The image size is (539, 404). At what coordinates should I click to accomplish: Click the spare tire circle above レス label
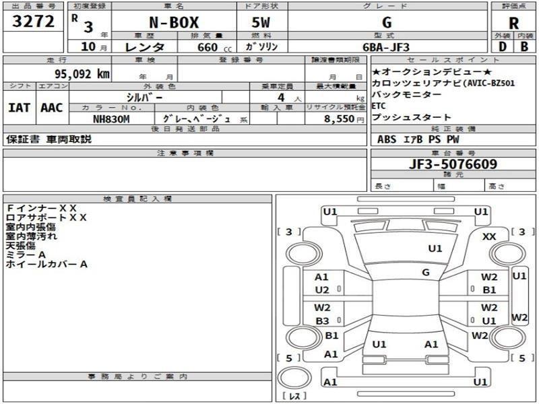(x=294, y=379)
